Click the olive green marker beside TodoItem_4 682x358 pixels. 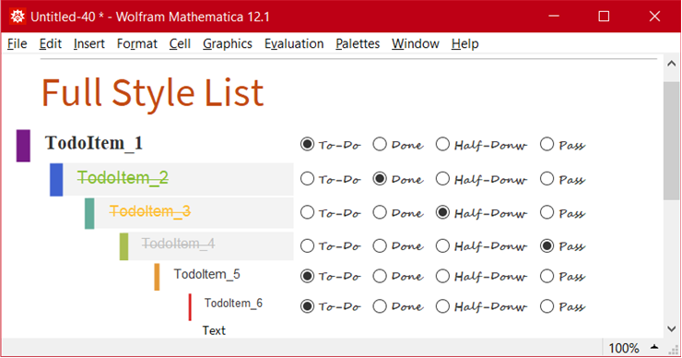(x=123, y=246)
